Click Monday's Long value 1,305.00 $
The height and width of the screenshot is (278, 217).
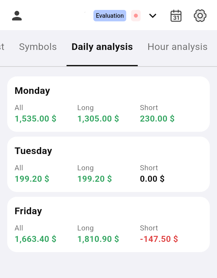pyautogui.click(x=98, y=119)
